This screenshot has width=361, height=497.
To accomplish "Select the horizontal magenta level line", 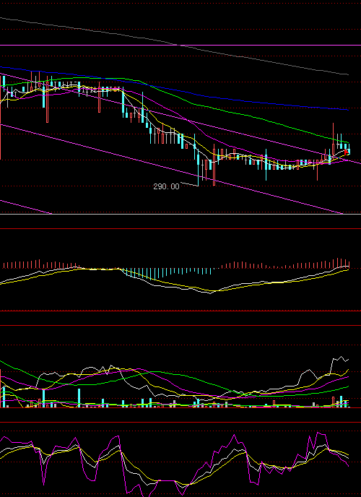I will [x=180, y=46].
